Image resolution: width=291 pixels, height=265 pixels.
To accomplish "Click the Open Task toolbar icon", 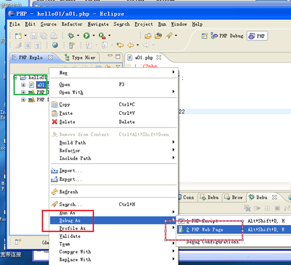I will point(158,36).
